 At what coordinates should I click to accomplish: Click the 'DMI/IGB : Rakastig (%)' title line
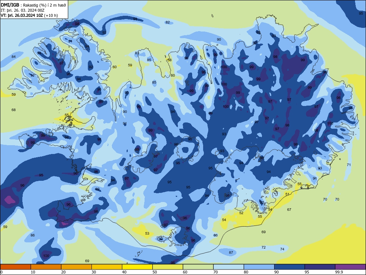pyautogui.click(x=34, y=5)
